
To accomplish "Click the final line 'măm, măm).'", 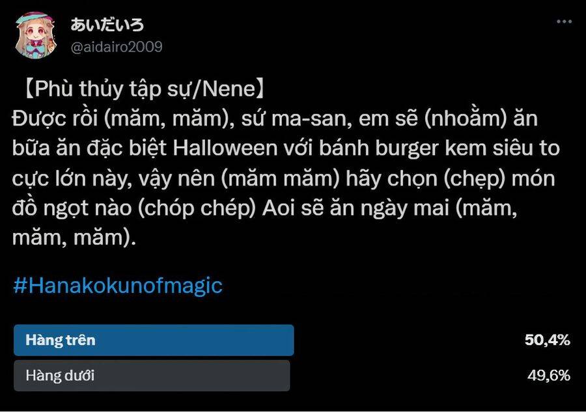I will 74,238.
